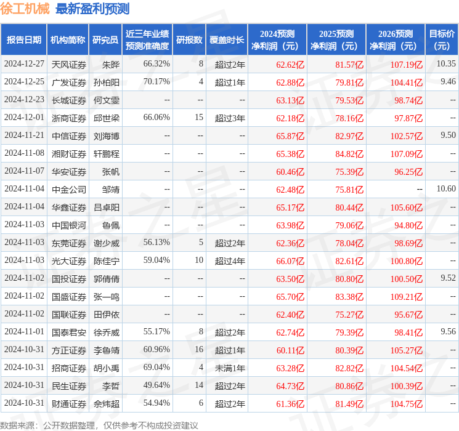
Task: Click the 2025预测净利润 column header
Action: 336,40
